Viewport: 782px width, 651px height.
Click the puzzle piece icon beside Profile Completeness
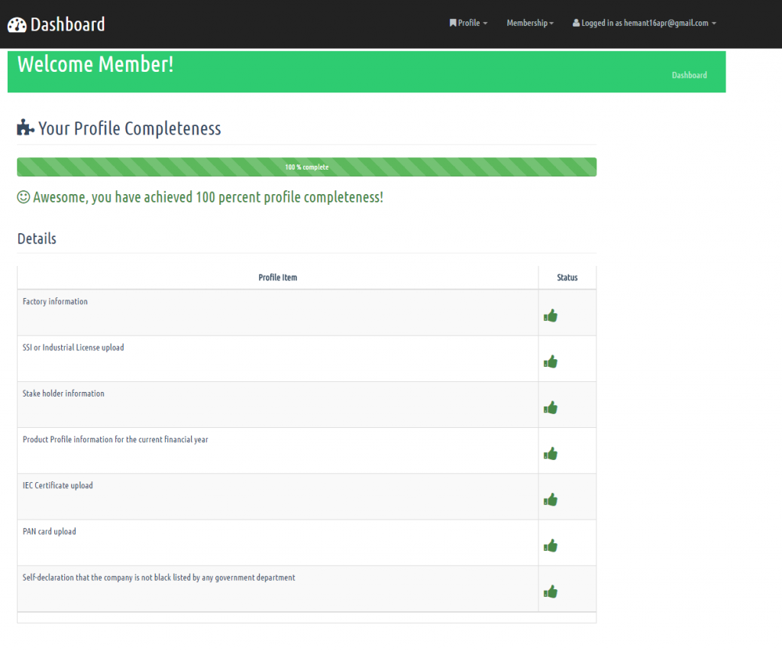pos(24,127)
